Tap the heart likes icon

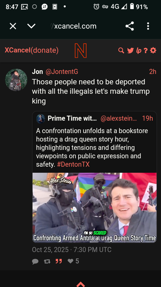click(x=70, y=261)
